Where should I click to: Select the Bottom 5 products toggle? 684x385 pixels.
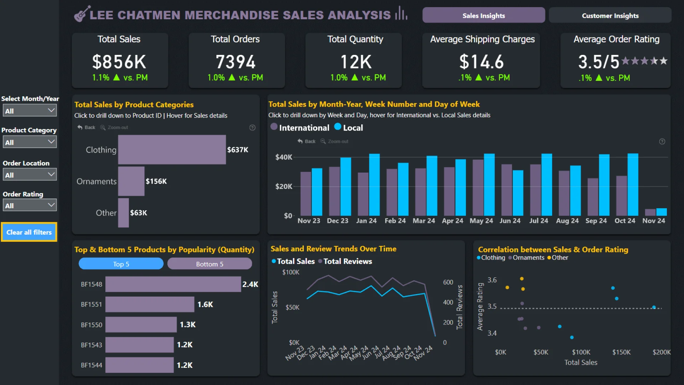pyautogui.click(x=209, y=264)
